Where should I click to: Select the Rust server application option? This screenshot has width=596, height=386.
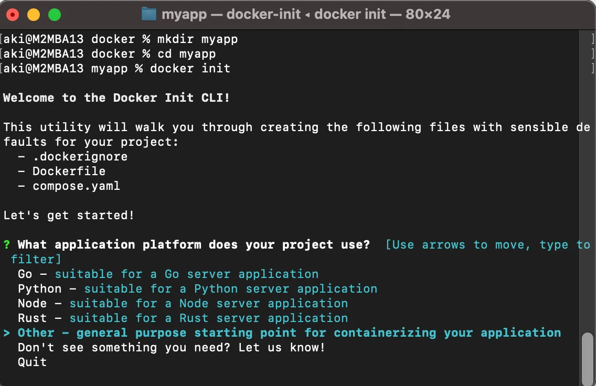point(183,318)
